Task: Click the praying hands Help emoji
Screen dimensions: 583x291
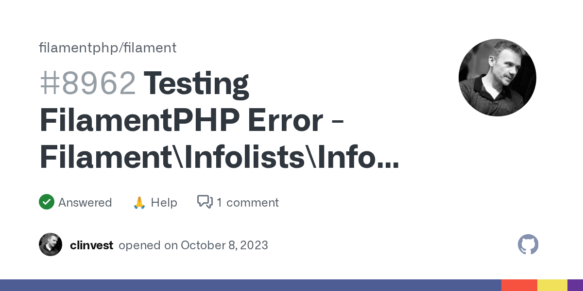Action: pyautogui.click(x=139, y=202)
